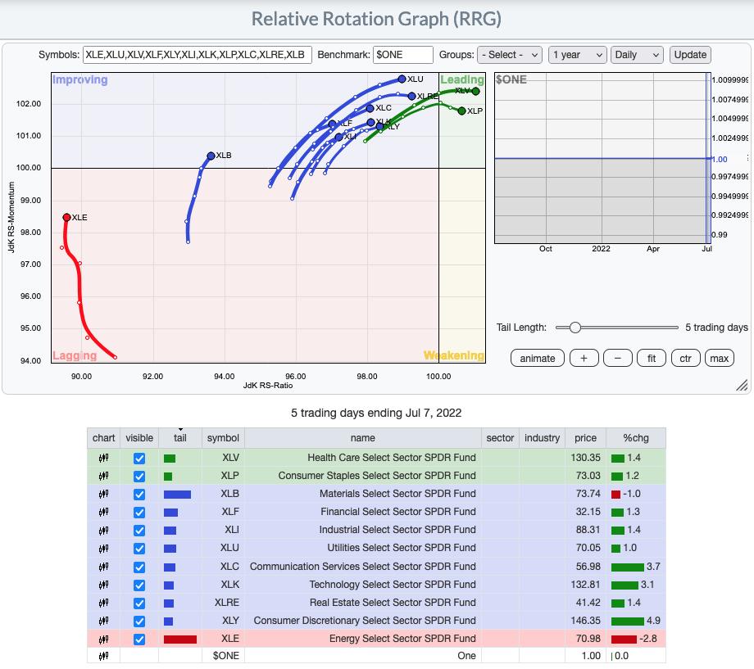The height and width of the screenshot is (669, 754).
Task: Click the XLV green tail bar
Action: tap(170, 459)
